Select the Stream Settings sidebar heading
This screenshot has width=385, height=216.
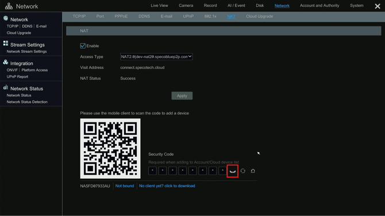(x=28, y=45)
